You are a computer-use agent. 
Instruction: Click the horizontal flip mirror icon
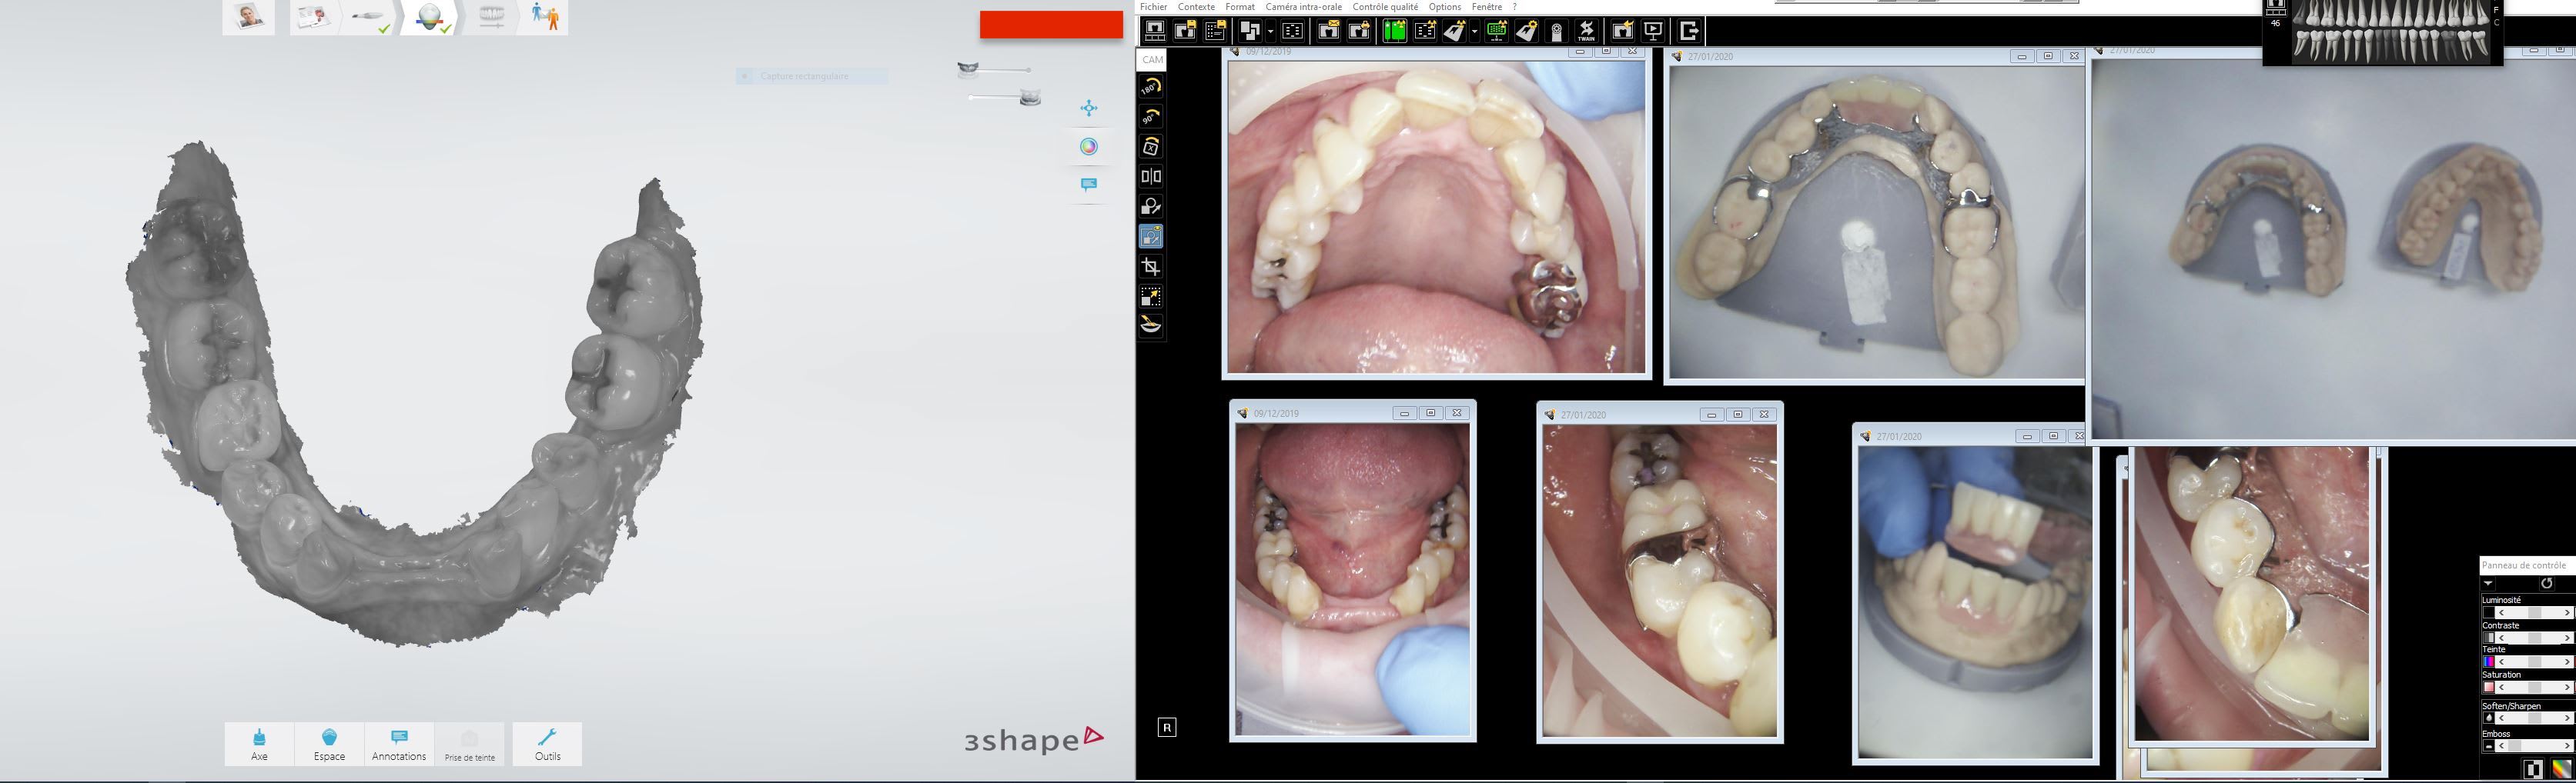click(1151, 177)
